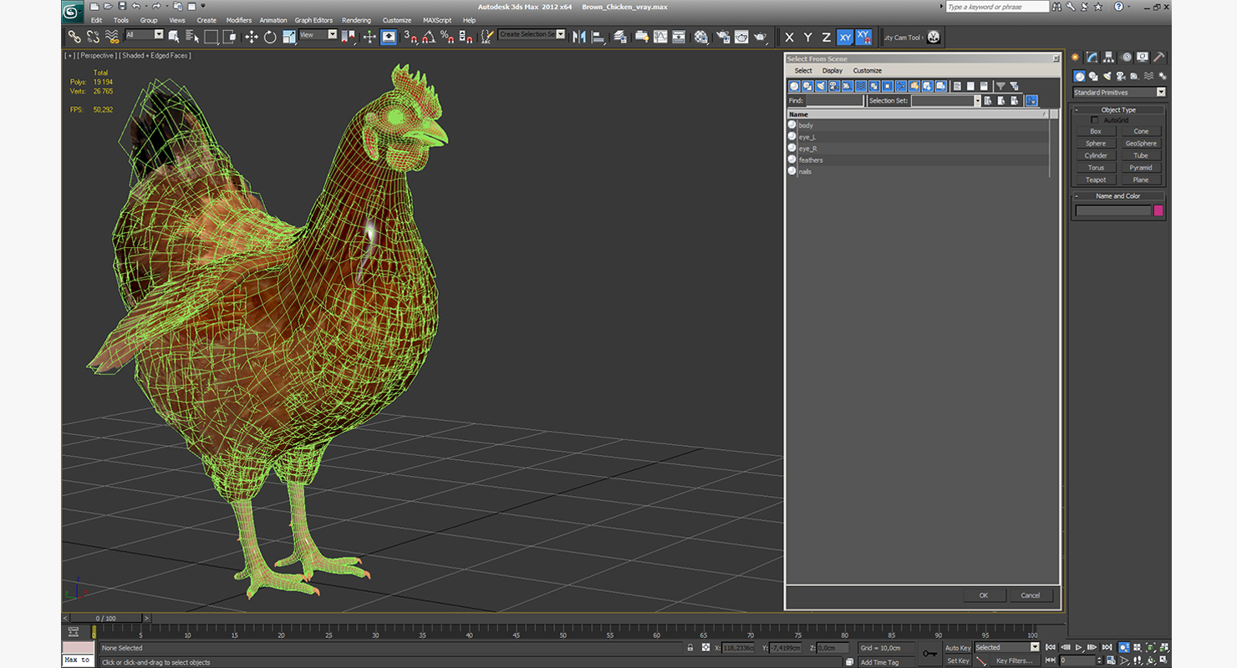Image resolution: width=1237 pixels, height=668 pixels.
Task: Click the Key Filters button
Action: click(x=1015, y=660)
